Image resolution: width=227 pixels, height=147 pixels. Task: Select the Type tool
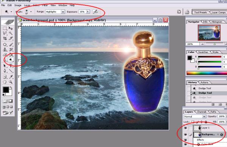[11, 66]
